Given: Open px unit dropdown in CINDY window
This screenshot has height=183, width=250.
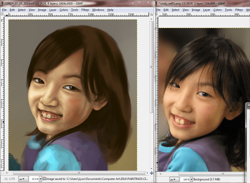Looking at the screenshot, I should tap(23, 179).
